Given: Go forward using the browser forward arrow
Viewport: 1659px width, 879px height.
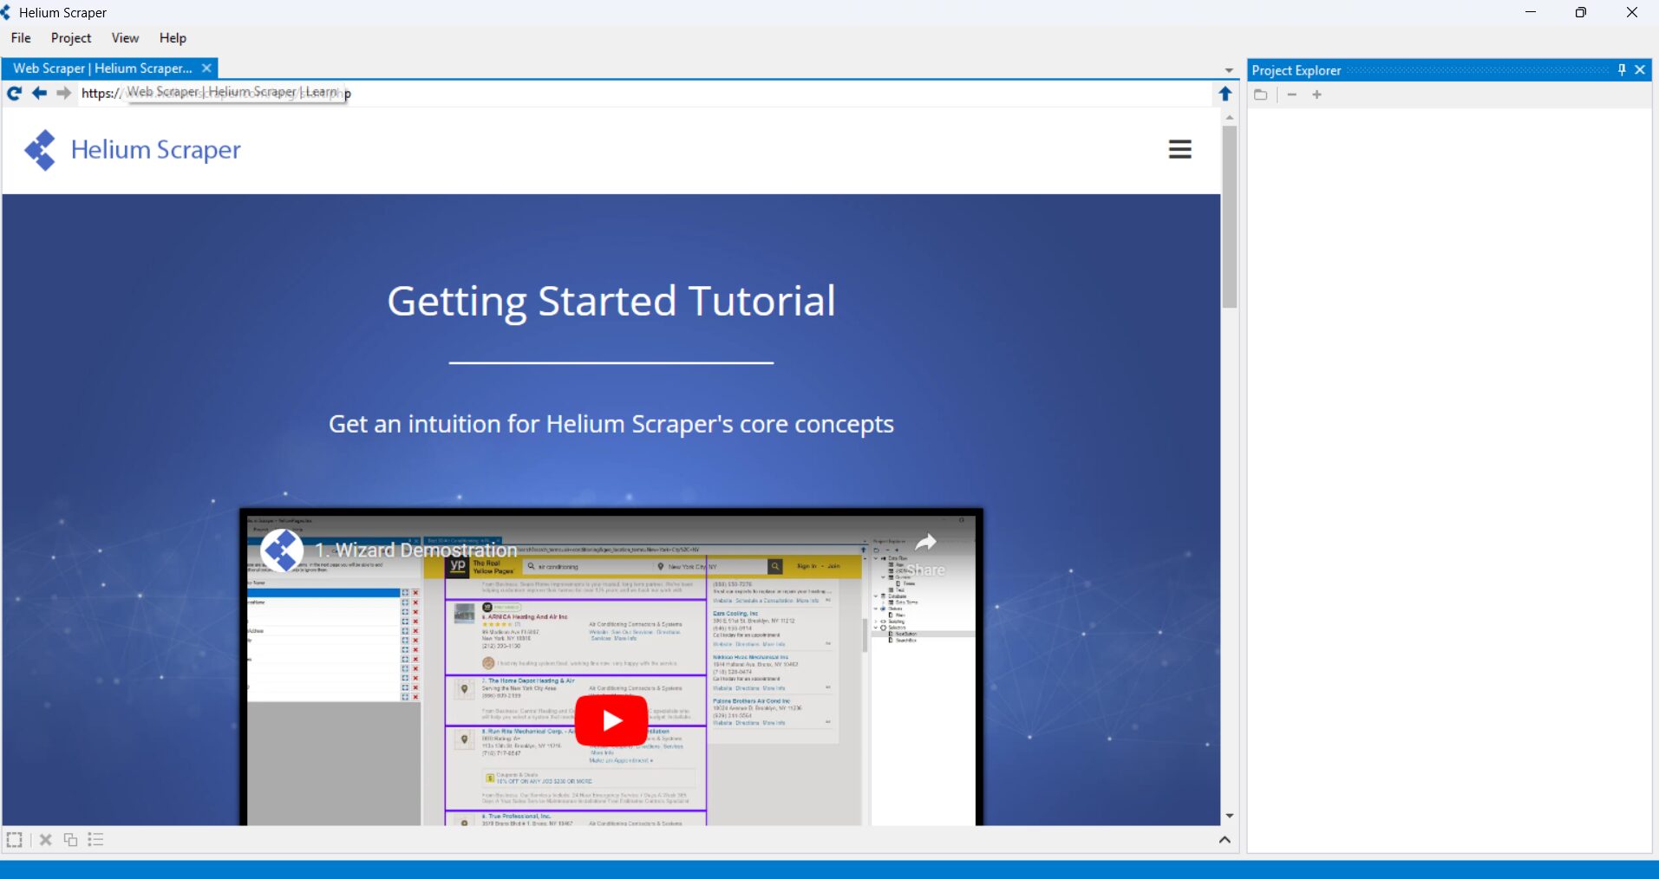Looking at the screenshot, I should pyautogui.click(x=63, y=94).
